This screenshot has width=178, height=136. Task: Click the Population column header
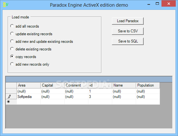[148, 85]
